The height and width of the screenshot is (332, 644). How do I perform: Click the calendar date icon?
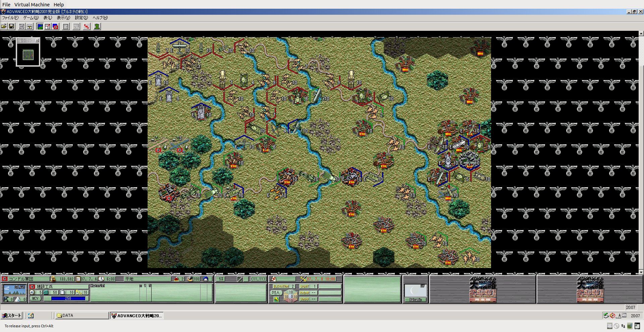[78, 279]
